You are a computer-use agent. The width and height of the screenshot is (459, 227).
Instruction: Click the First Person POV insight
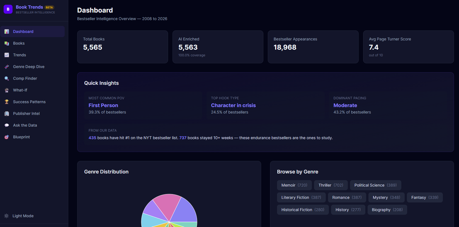pyautogui.click(x=143, y=105)
